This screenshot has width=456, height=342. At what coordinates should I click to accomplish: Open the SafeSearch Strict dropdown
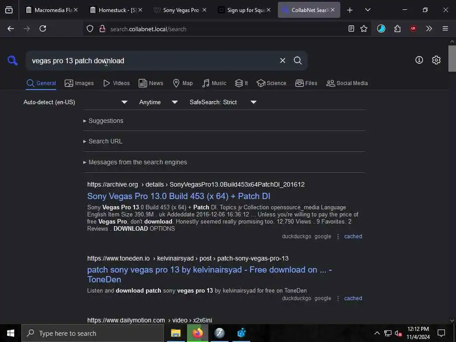click(x=223, y=102)
